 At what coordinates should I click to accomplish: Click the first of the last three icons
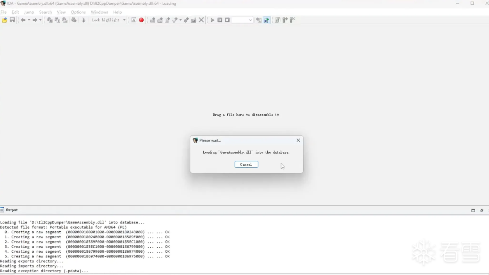[x=277, y=20]
